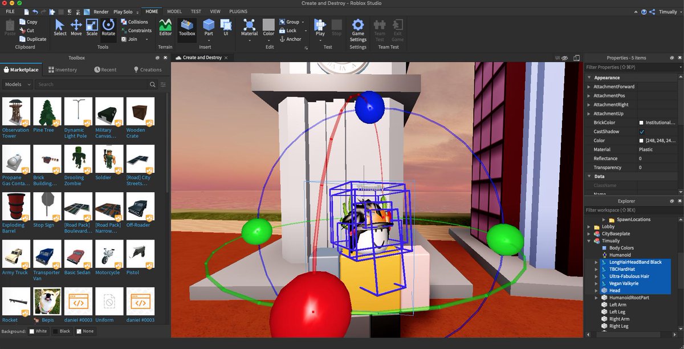Viewport: 684px width, 349px height.
Task: Select Head in the Explorer
Action: [614, 290]
